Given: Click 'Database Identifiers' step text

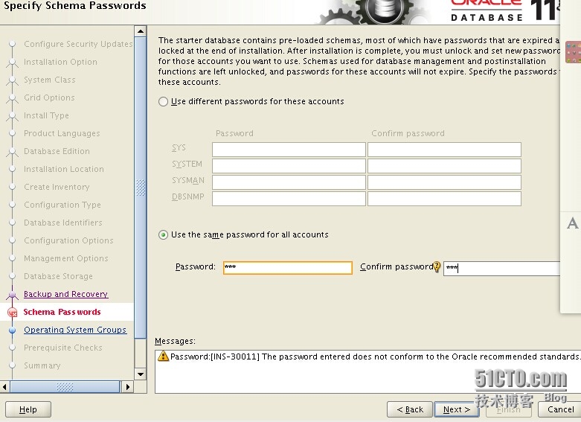Looking at the screenshot, I should 63,223.
